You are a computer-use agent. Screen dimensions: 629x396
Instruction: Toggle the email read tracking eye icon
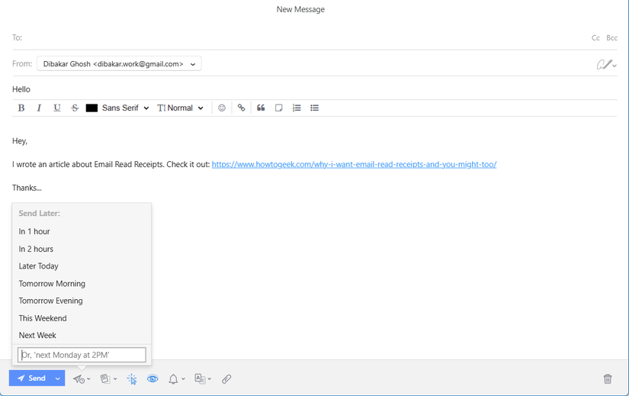152,378
